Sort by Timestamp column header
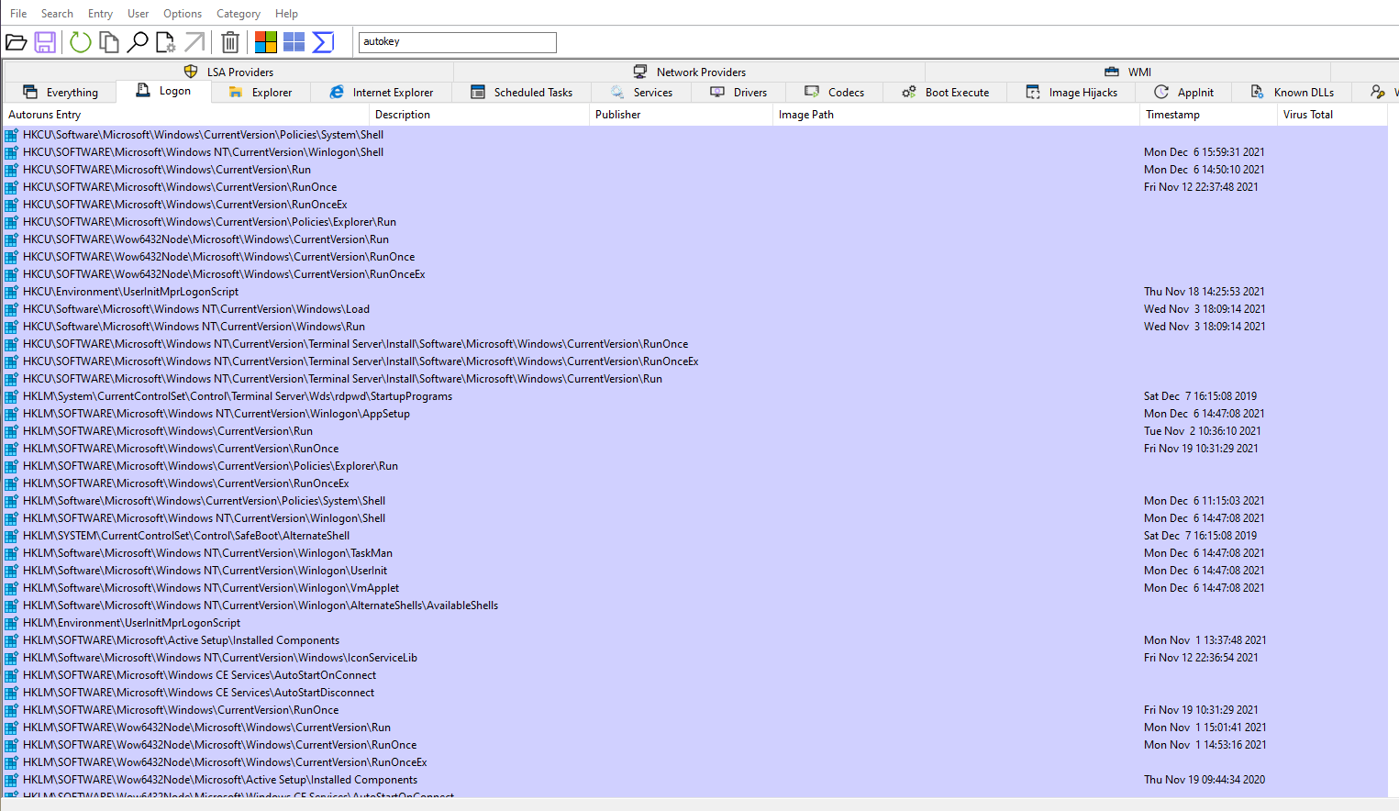Viewport: 1399px width, 811px height. [x=1208, y=115]
